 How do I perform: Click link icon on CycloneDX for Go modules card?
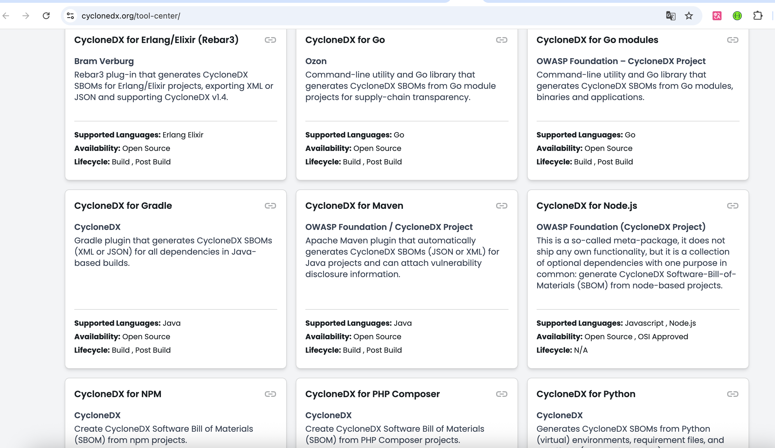(732, 40)
